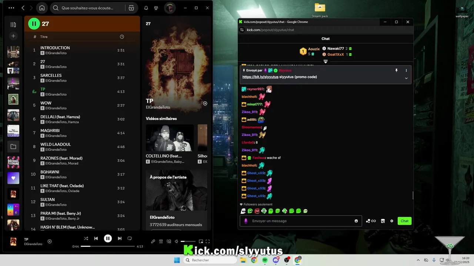Viewport: 474px width, 266px height.
Task: Open emoji picker in chat input
Action: coord(356,221)
